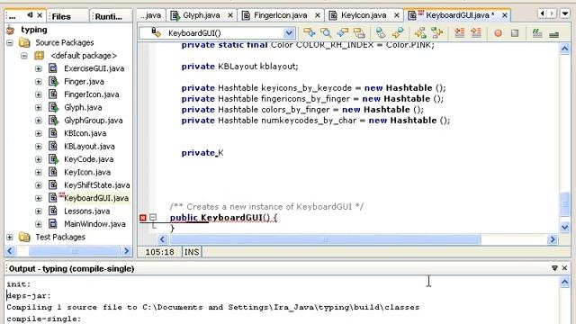Screen dimensions: 576x324
Task: Select KeyCode.java in the project tree
Action: 88,159
